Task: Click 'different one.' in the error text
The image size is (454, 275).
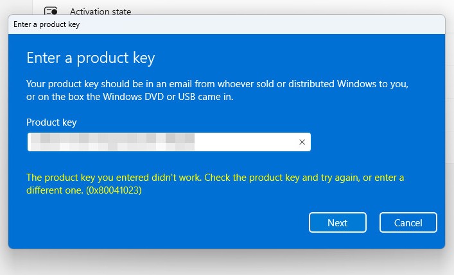Action: pos(55,190)
